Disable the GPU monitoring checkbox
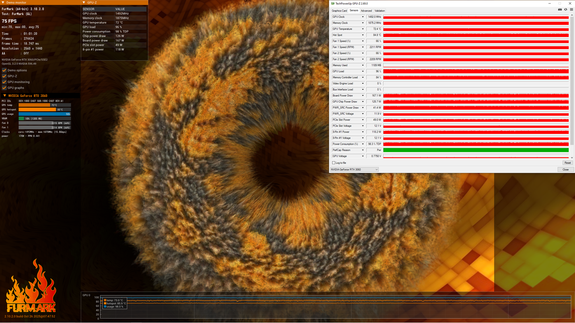This screenshot has width=575, height=323. tap(4, 82)
